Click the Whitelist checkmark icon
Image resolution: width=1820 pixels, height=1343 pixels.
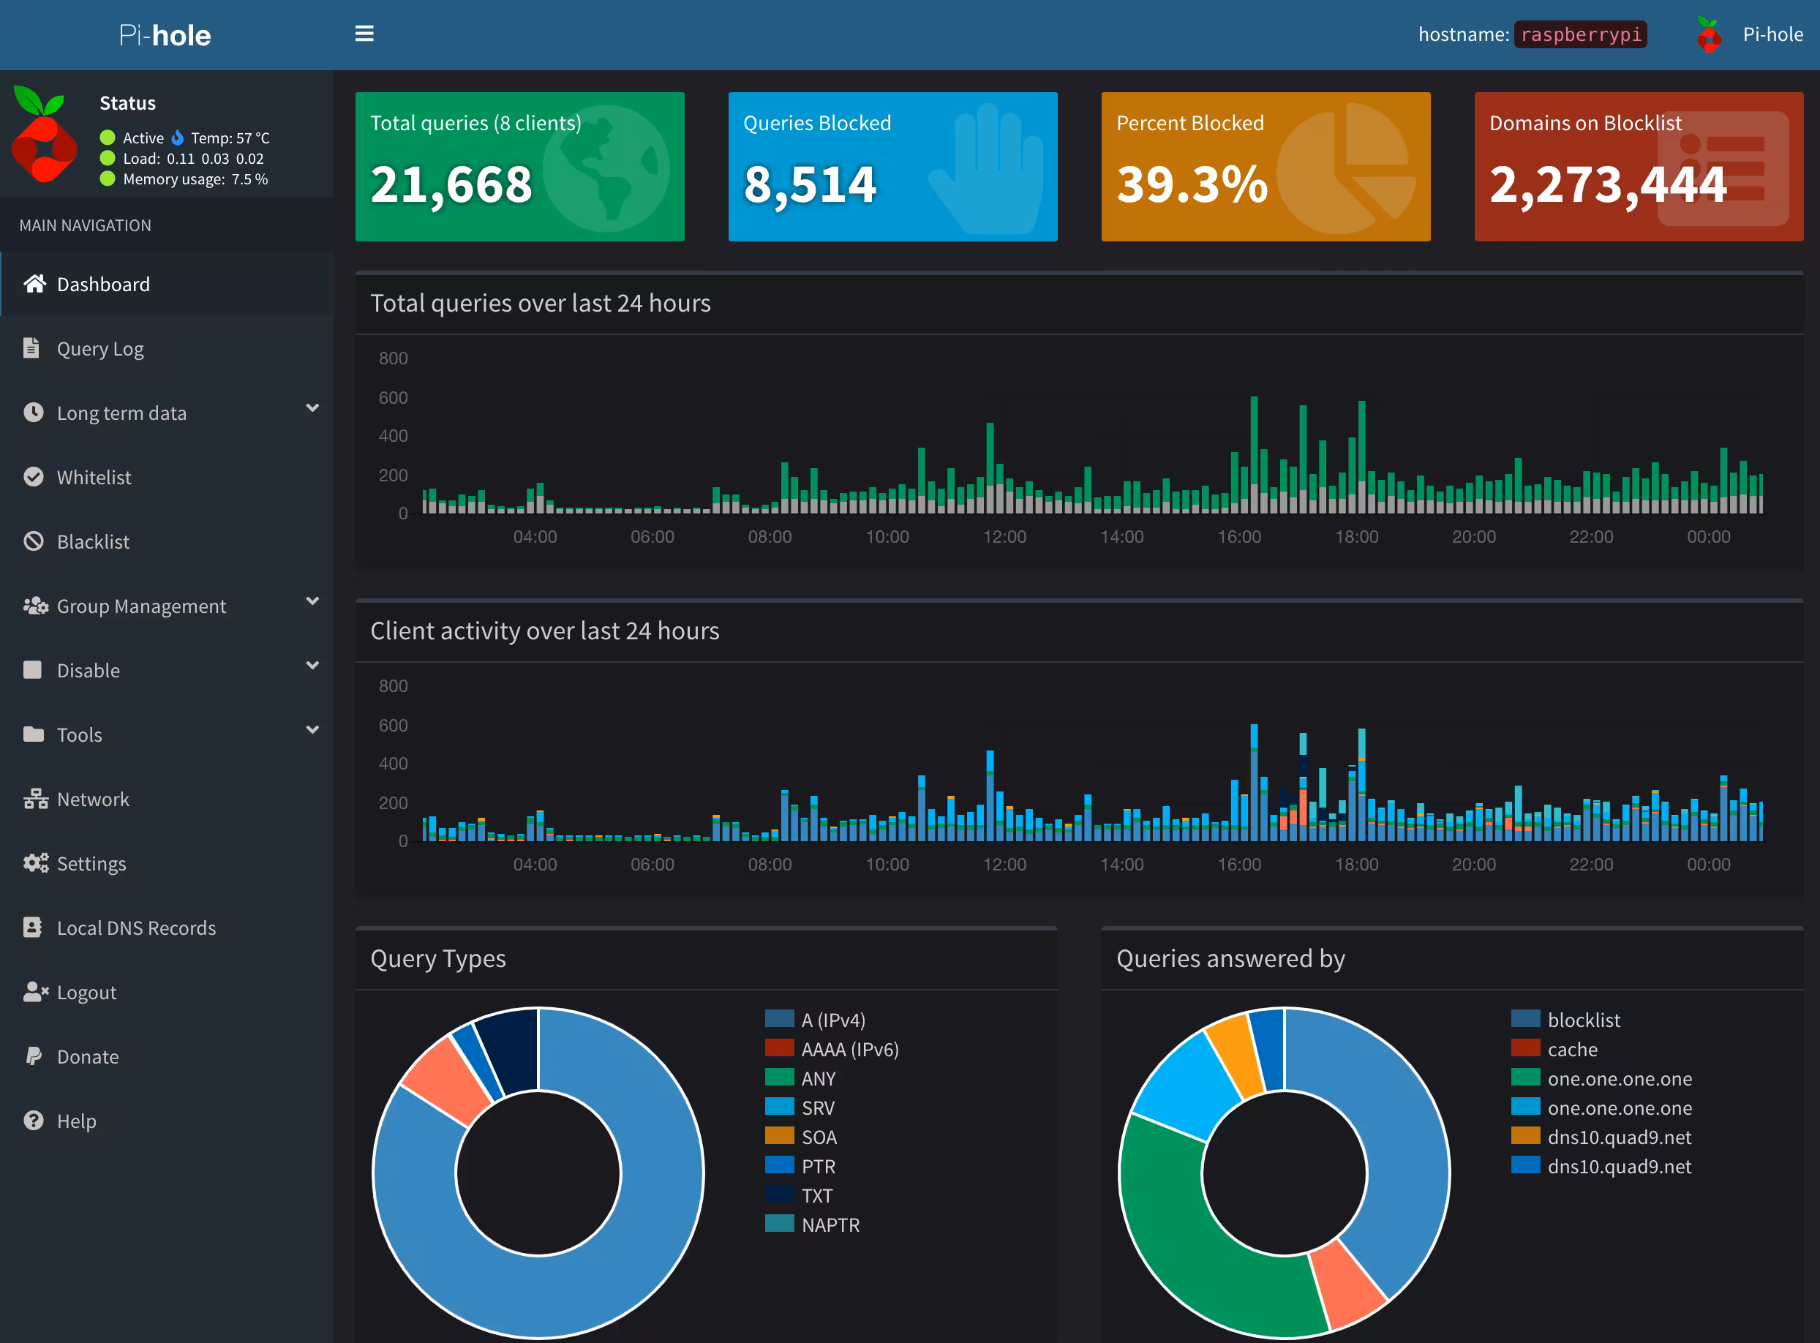pyautogui.click(x=34, y=476)
